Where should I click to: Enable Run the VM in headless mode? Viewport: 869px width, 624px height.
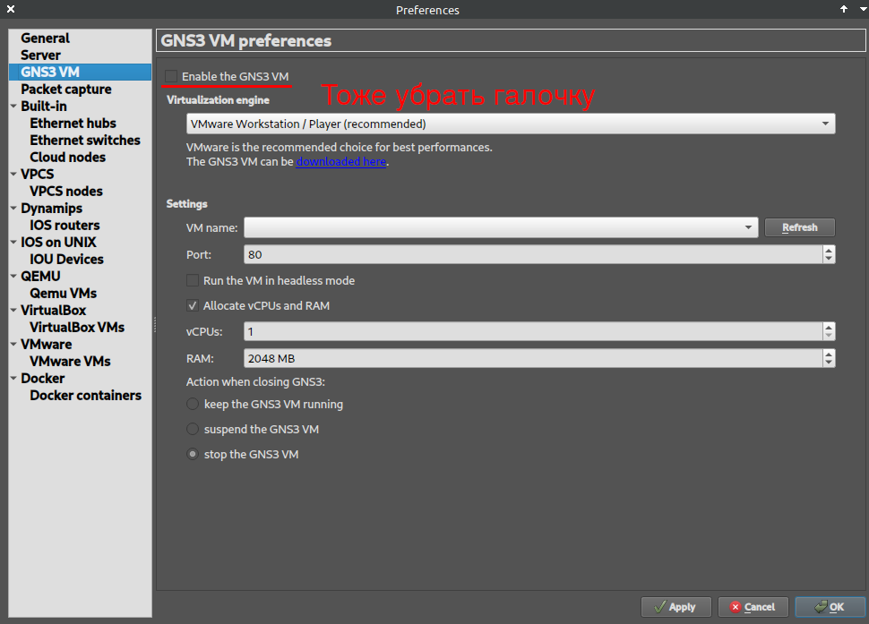pyautogui.click(x=193, y=281)
